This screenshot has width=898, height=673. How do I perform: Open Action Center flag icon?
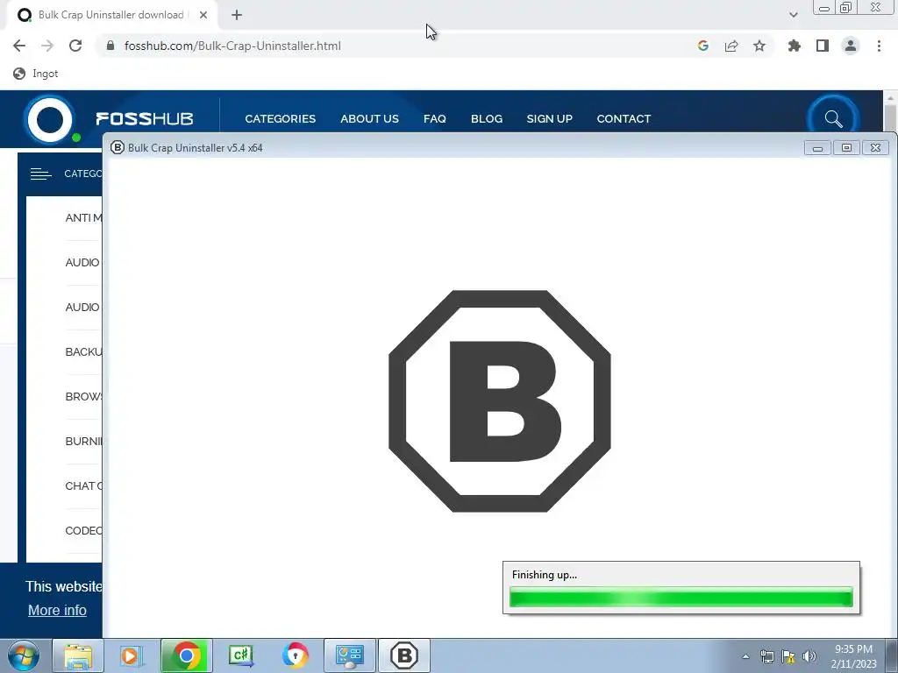tap(788, 656)
